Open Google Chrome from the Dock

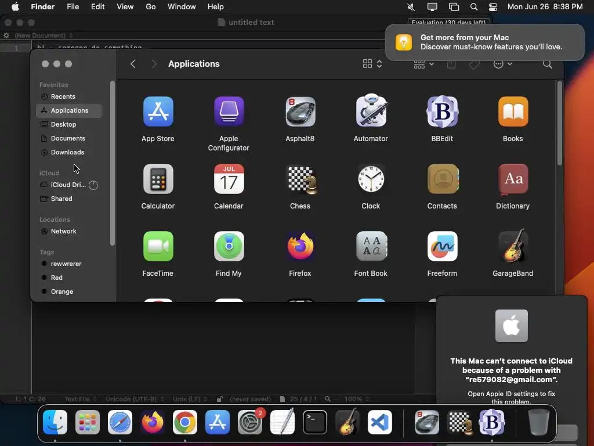(x=185, y=422)
